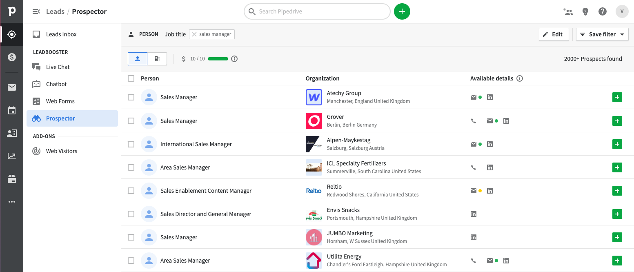Open the help menu via the question mark icon
Image resolution: width=634 pixels, height=272 pixels.
tap(603, 11)
